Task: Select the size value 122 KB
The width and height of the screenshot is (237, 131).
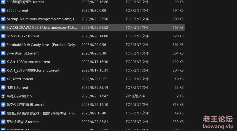Action: 178,62
